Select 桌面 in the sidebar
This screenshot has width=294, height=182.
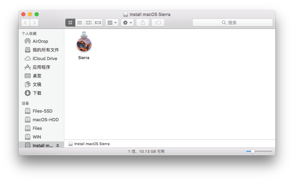[x=41, y=76]
